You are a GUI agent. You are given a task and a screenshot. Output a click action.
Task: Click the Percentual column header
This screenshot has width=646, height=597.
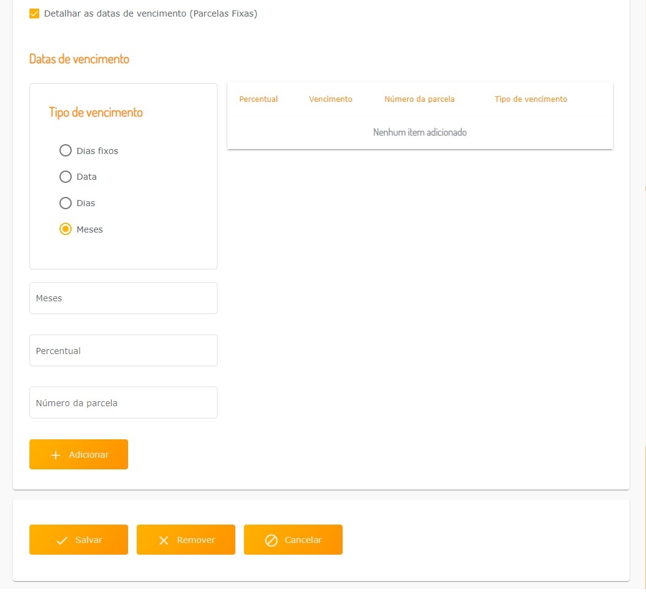pos(259,99)
